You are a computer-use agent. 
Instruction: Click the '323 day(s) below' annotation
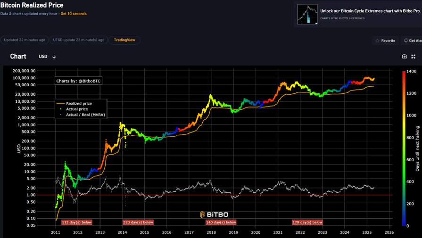138,222
